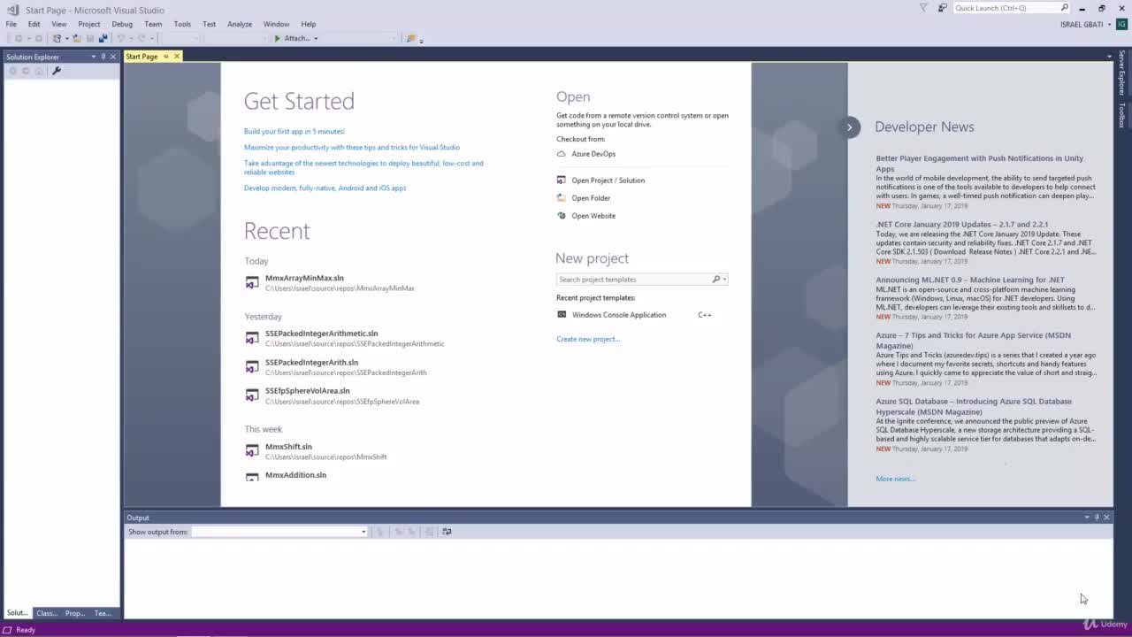Image resolution: width=1132 pixels, height=637 pixels.
Task: Click the green Attach play arrow
Action: coord(278,38)
